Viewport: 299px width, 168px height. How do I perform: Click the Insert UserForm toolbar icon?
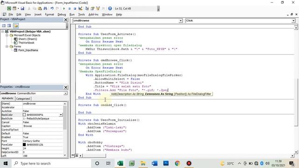click(14, 8)
